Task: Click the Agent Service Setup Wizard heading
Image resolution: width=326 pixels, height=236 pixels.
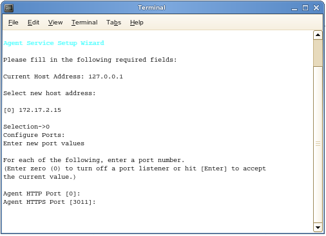Action: point(53,43)
